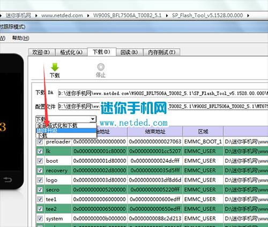This screenshot has height=227, width=268.
Task: Click the 0x0000000001d80000 start address cell
Action: tap(100, 161)
